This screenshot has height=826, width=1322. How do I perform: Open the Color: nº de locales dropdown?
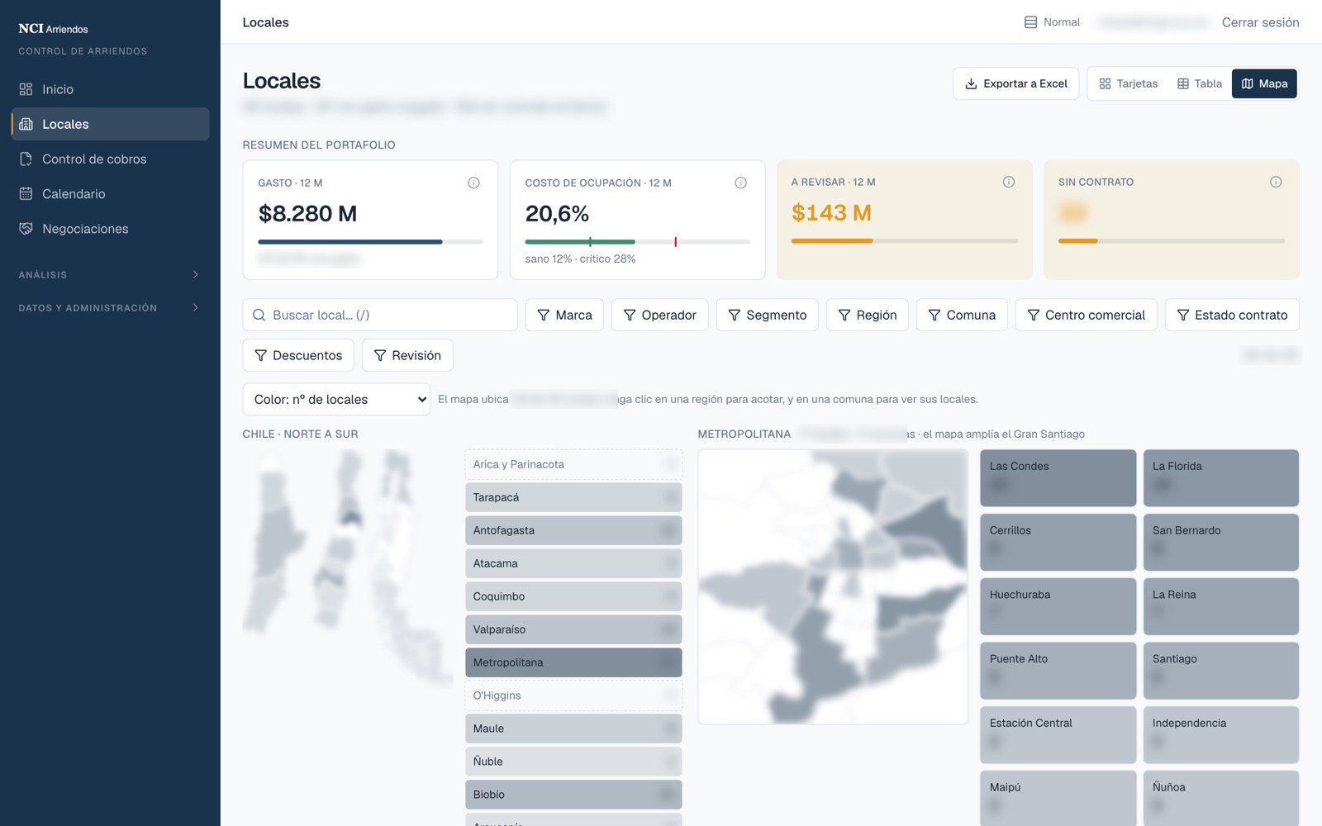point(336,399)
